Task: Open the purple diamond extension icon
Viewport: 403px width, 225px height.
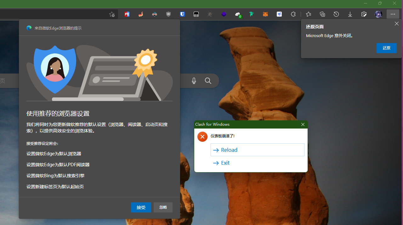Action: (224, 14)
